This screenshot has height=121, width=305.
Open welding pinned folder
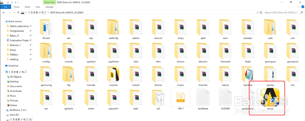click(14, 59)
